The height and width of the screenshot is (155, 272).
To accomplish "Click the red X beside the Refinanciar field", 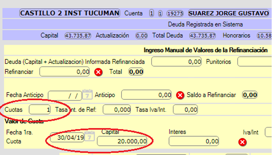I will pyautogui.click(x=98, y=72).
